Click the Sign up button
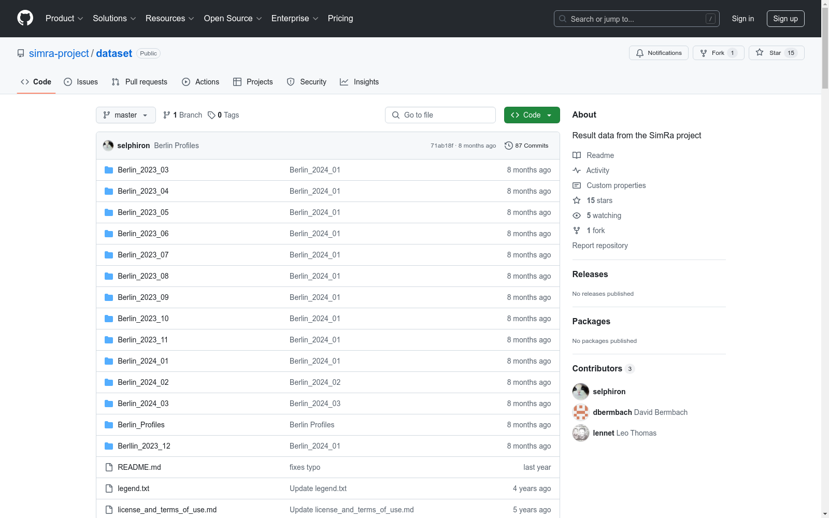This screenshot has width=829, height=518. click(785, 19)
